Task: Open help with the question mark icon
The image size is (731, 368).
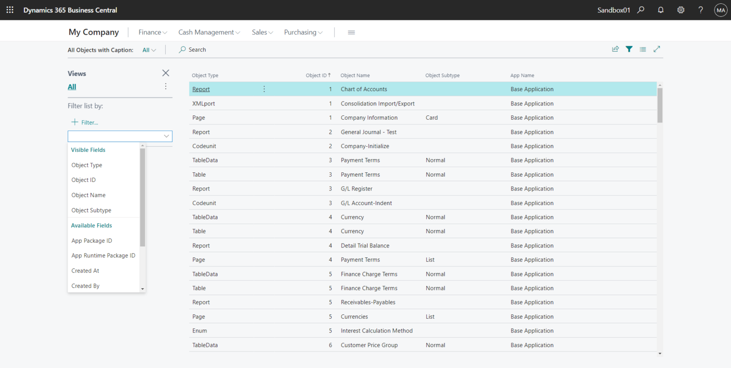Action: coord(701,9)
